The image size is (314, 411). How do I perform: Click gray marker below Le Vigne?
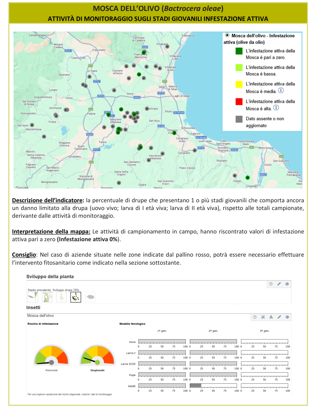(89, 77)
